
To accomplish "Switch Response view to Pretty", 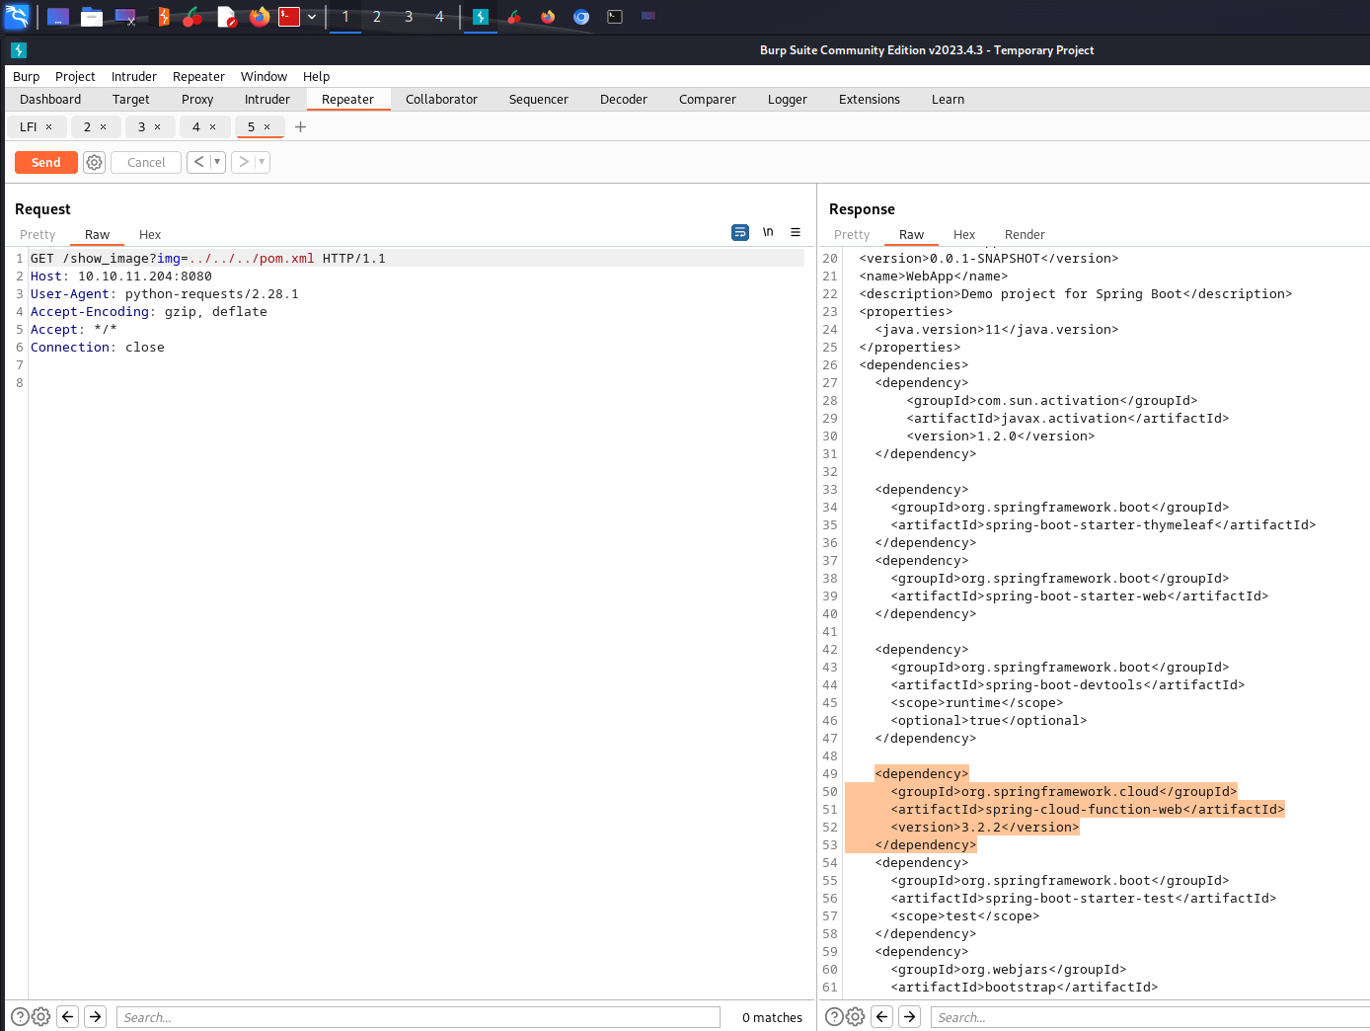I will [x=852, y=235].
